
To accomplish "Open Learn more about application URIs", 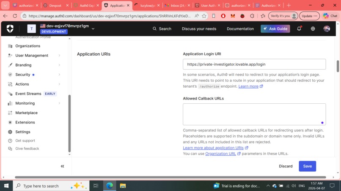I will (215, 148).
